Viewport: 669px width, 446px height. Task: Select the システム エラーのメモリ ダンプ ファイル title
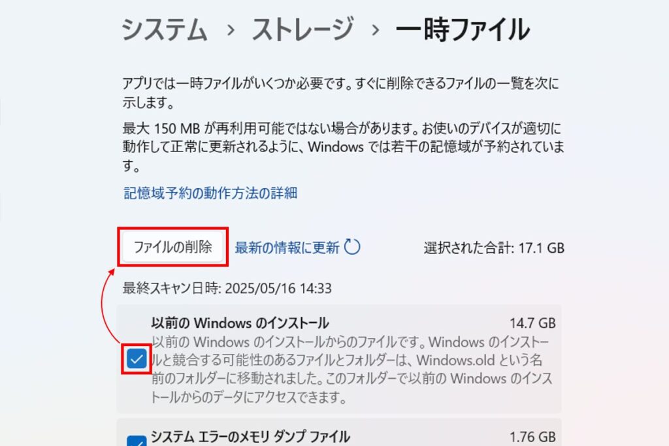tap(250, 437)
